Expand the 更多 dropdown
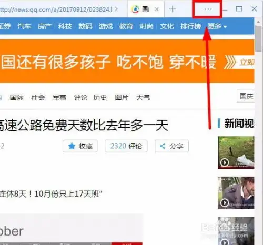Image resolution: width=263 pixels, height=245 pixels. 217,26
